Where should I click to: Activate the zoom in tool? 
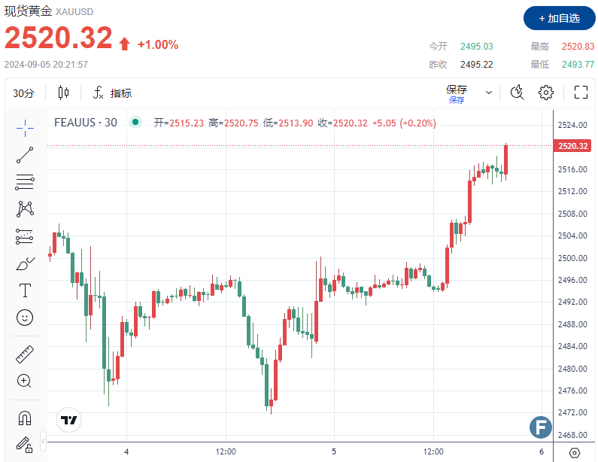(25, 381)
